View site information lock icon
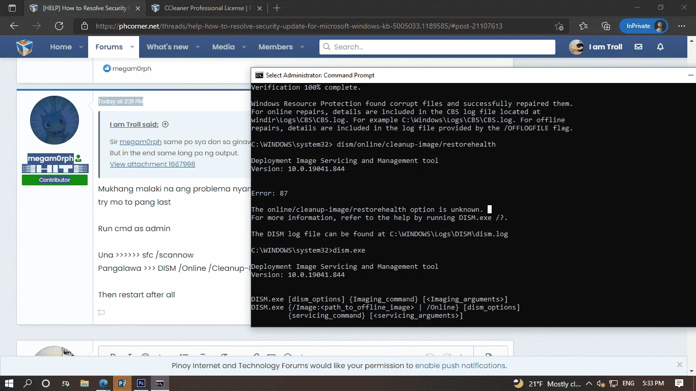696x391 pixels. coord(85,26)
